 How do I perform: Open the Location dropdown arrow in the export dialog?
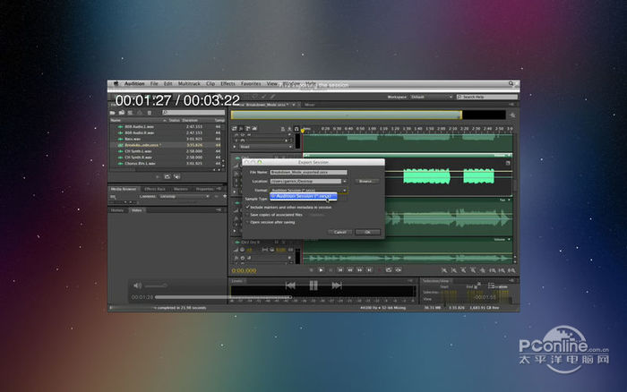click(344, 182)
